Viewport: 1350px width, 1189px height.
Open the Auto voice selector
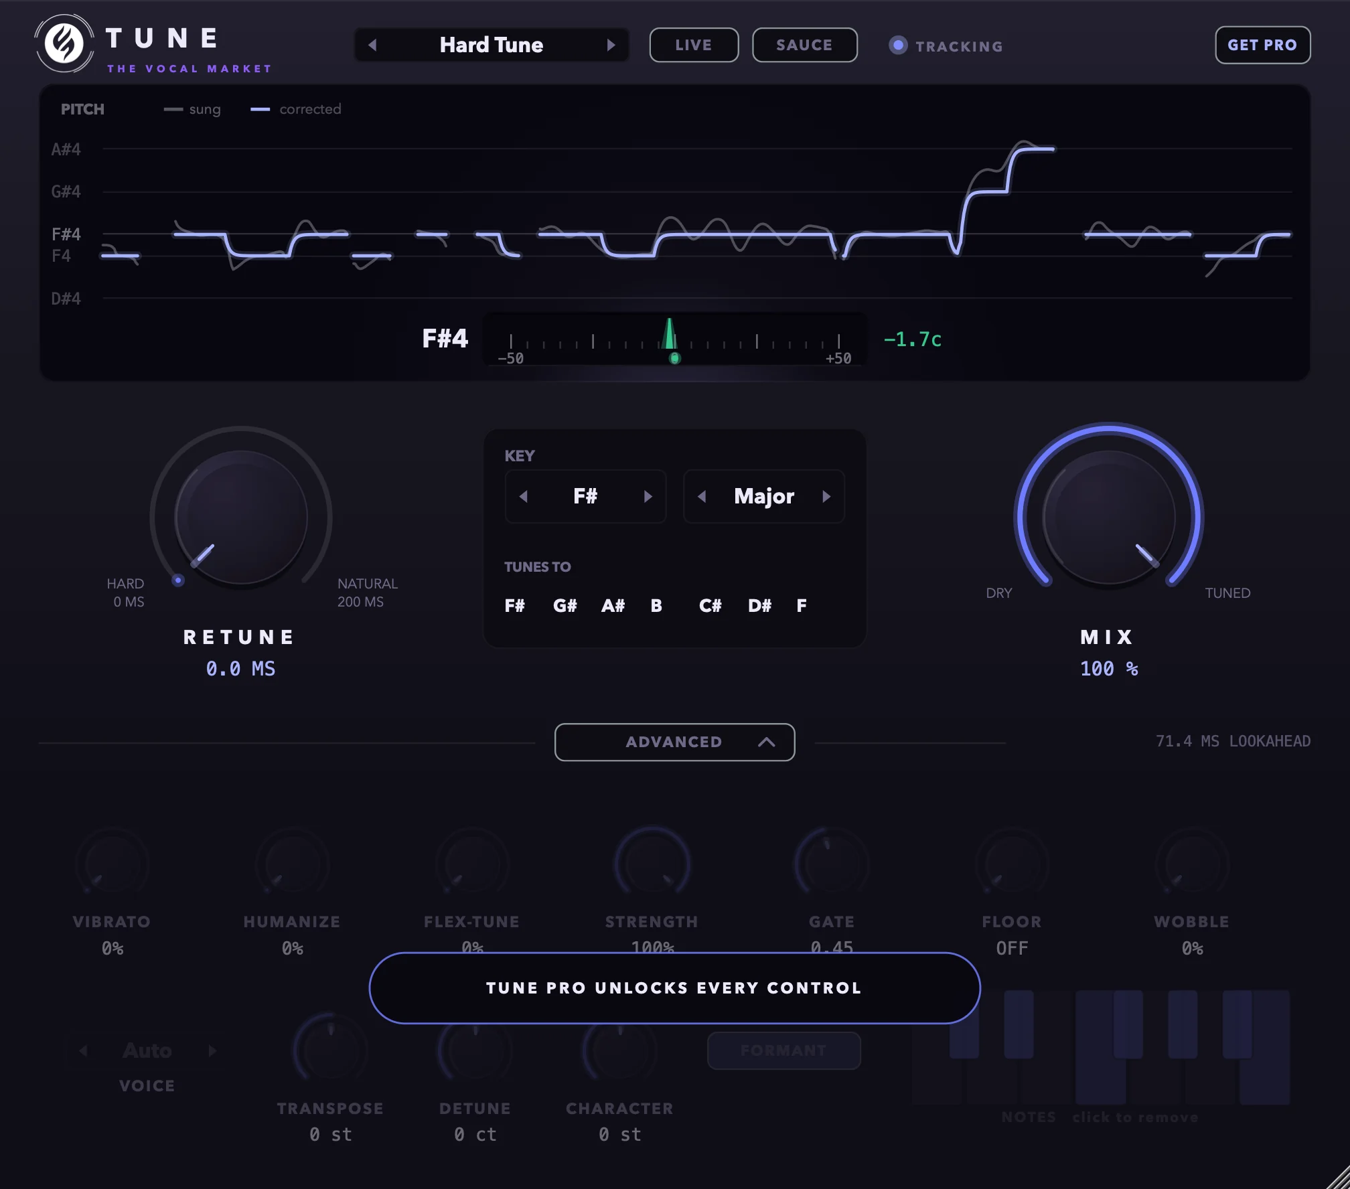click(x=147, y=1050)
